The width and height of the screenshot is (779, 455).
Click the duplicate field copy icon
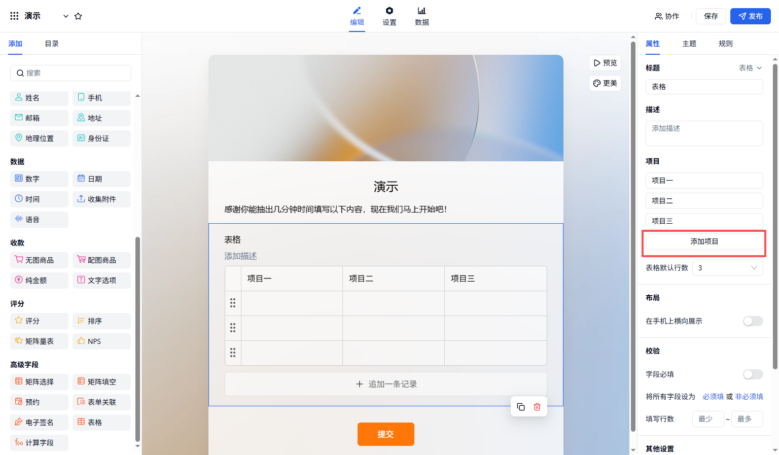coord(521,407)
